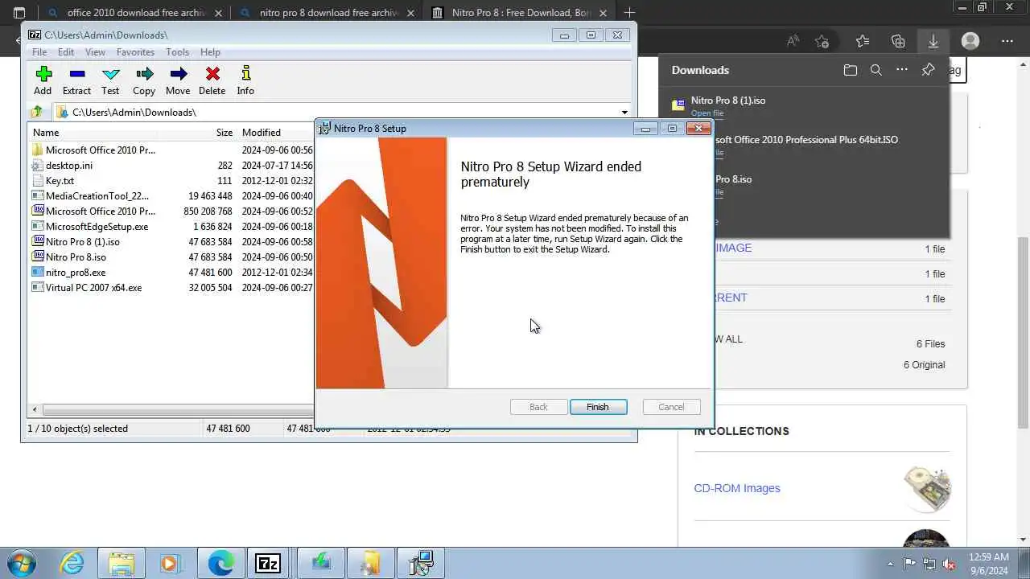Click the Add icon in 7-Zip toolbar
This screenshot has height=579, width=1030.
(x=43, y=80)
